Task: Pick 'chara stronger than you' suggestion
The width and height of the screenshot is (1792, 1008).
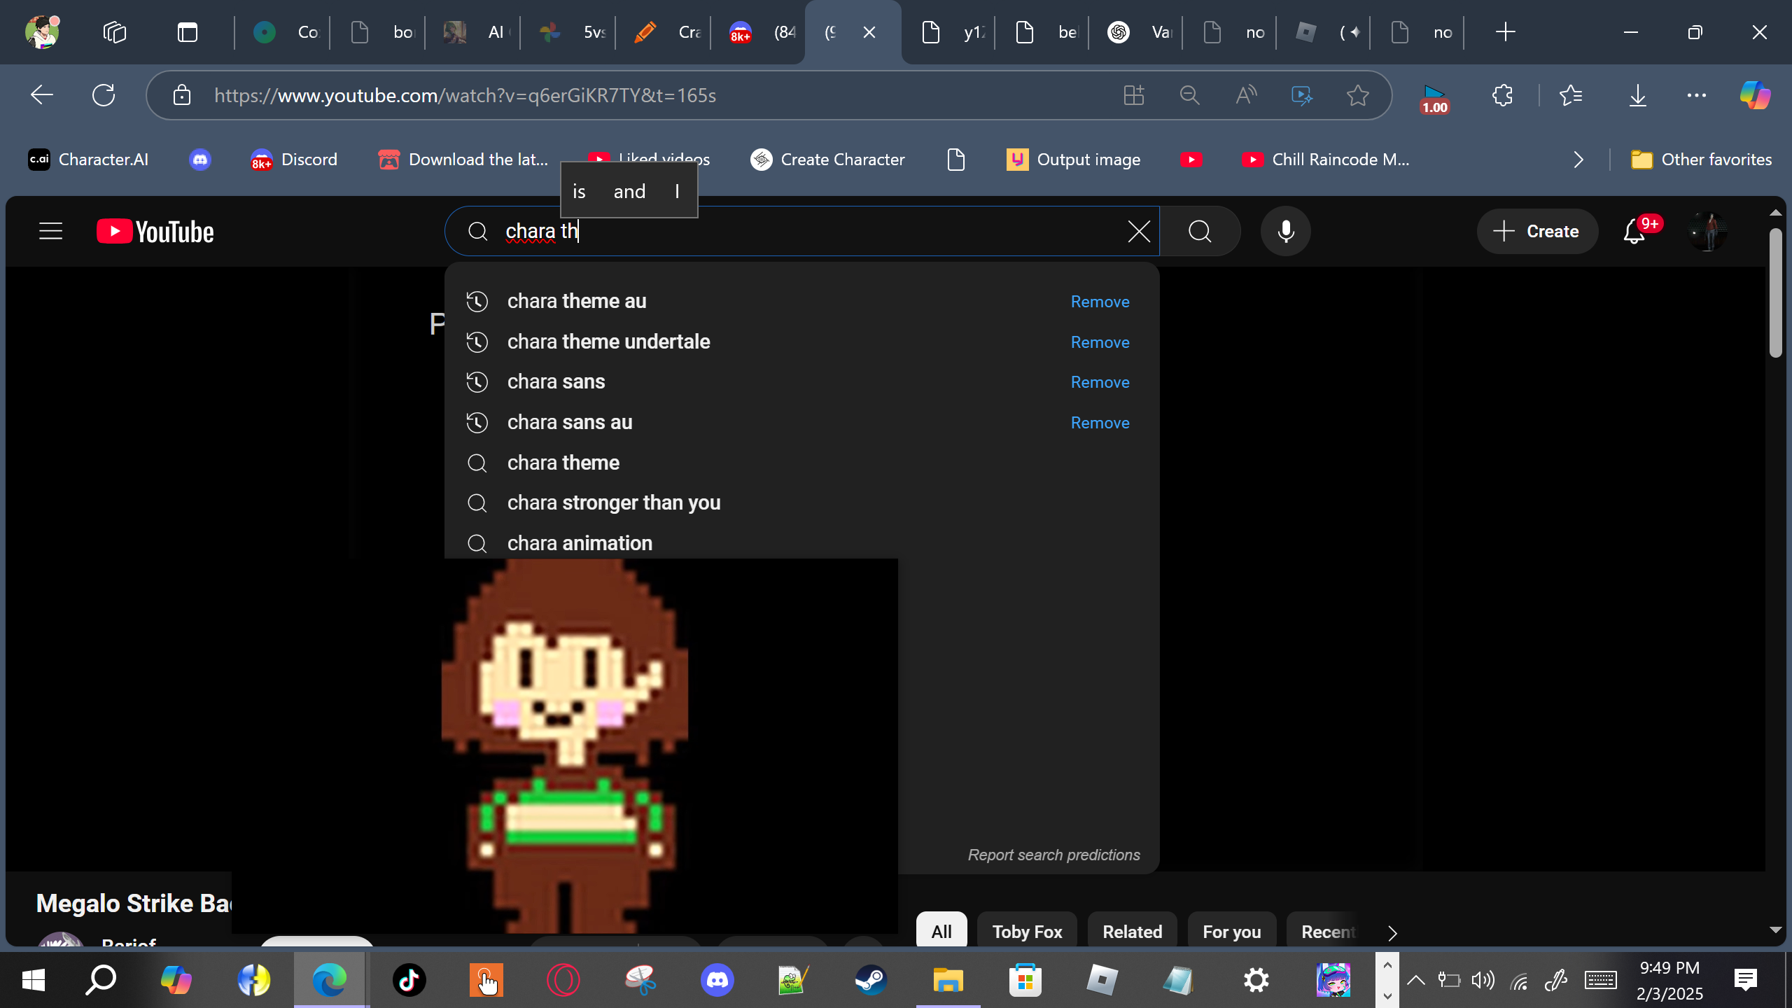Action: (x=613, y=503)
